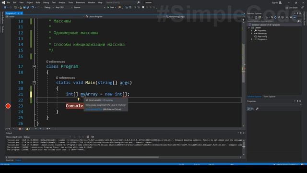
Task: Toggle Word Wrap in the Output window
Action: 93,136
